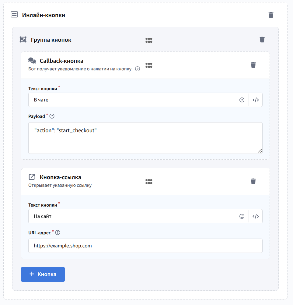Focus the 'На сайт' button text field
The width and height of the screenshot is (293, 305).
tap(131, 216)
